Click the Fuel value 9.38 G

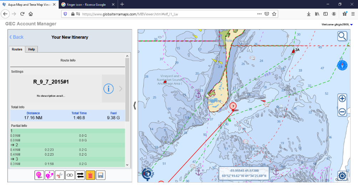[x=113, y=118]
